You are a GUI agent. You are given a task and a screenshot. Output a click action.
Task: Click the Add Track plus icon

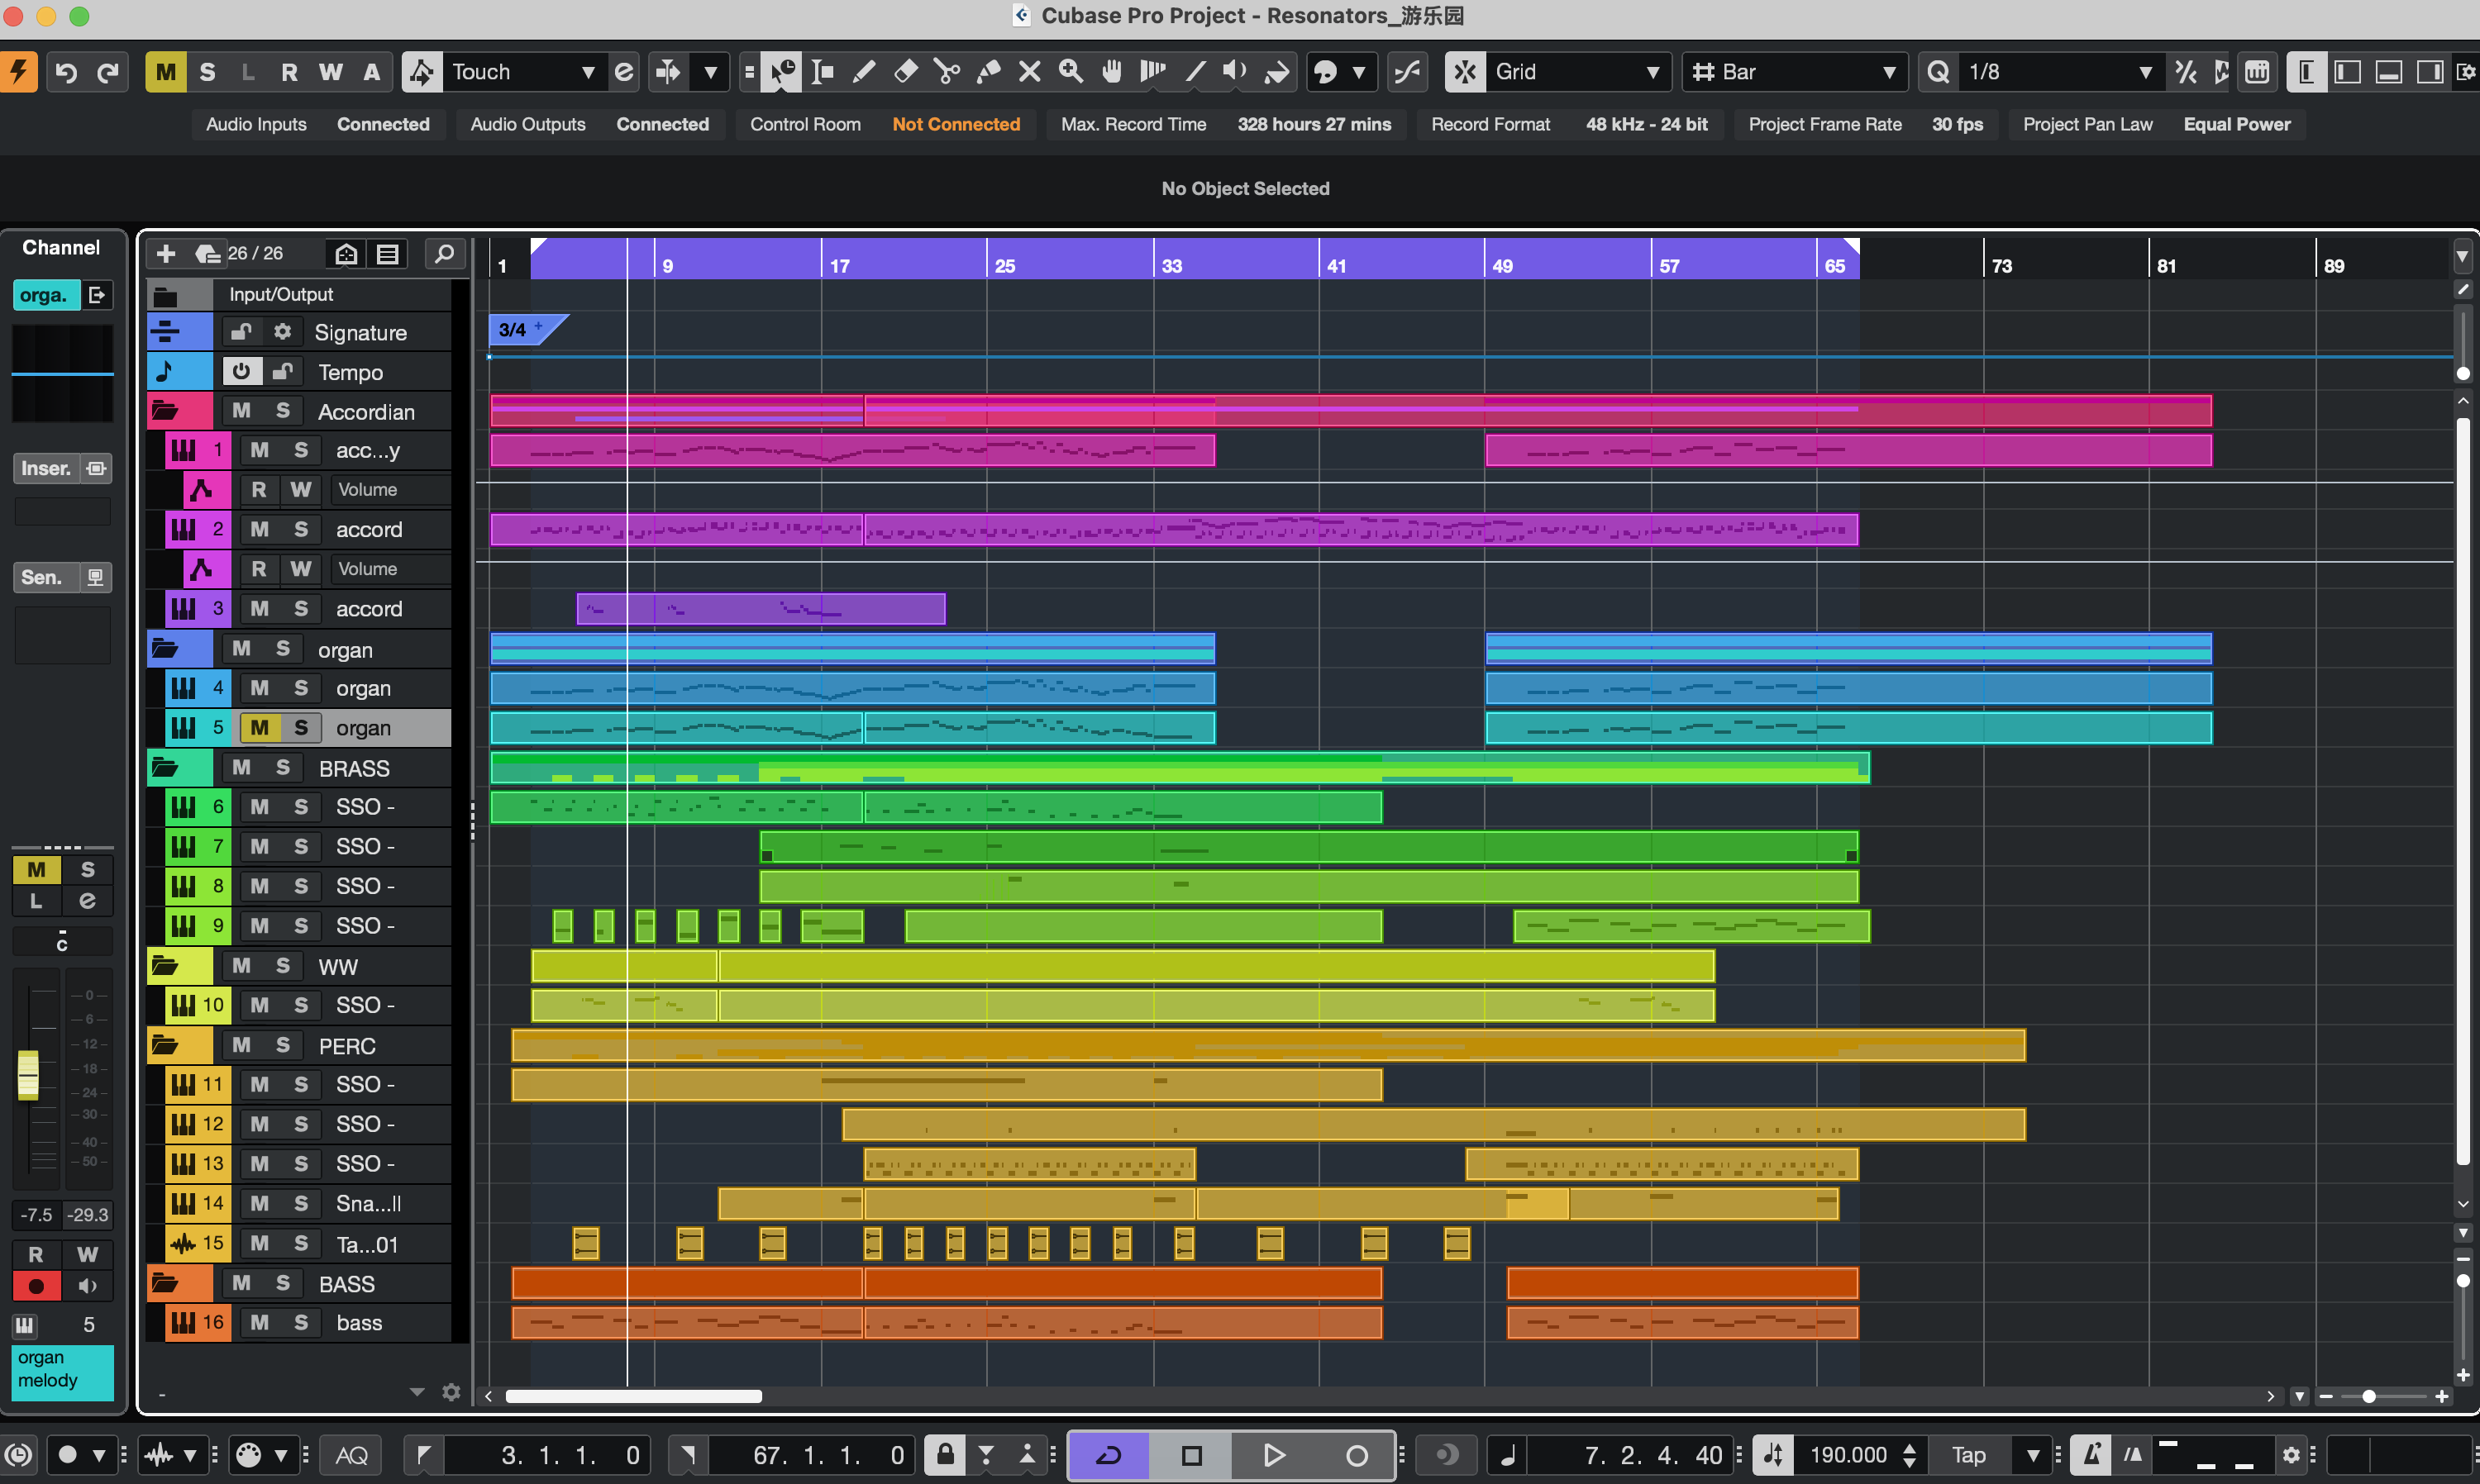166,253
